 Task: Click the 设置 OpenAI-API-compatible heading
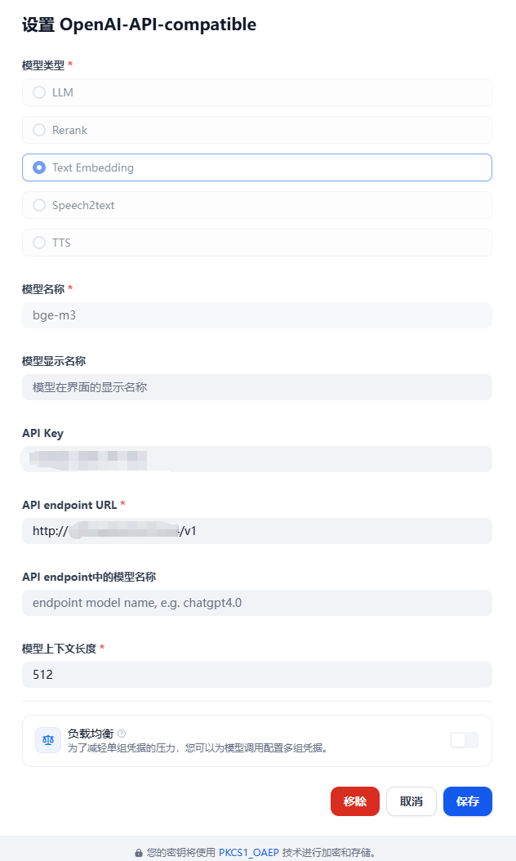point(139,25)
